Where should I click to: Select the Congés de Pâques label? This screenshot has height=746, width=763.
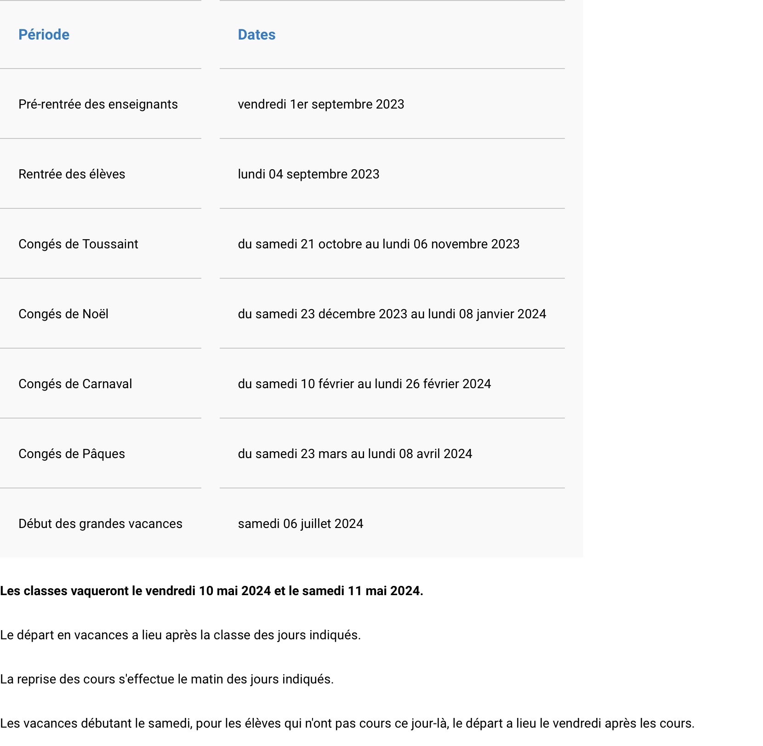tap(72, 454)
